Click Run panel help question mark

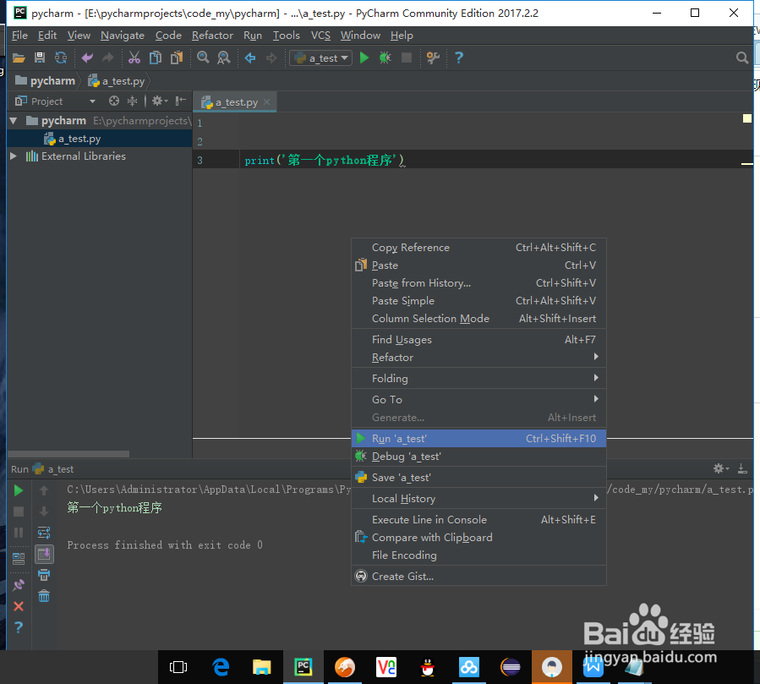click(x=19, y=627)
